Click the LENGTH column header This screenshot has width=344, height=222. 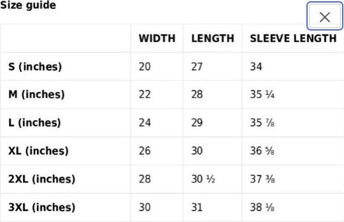coord(212,39)
